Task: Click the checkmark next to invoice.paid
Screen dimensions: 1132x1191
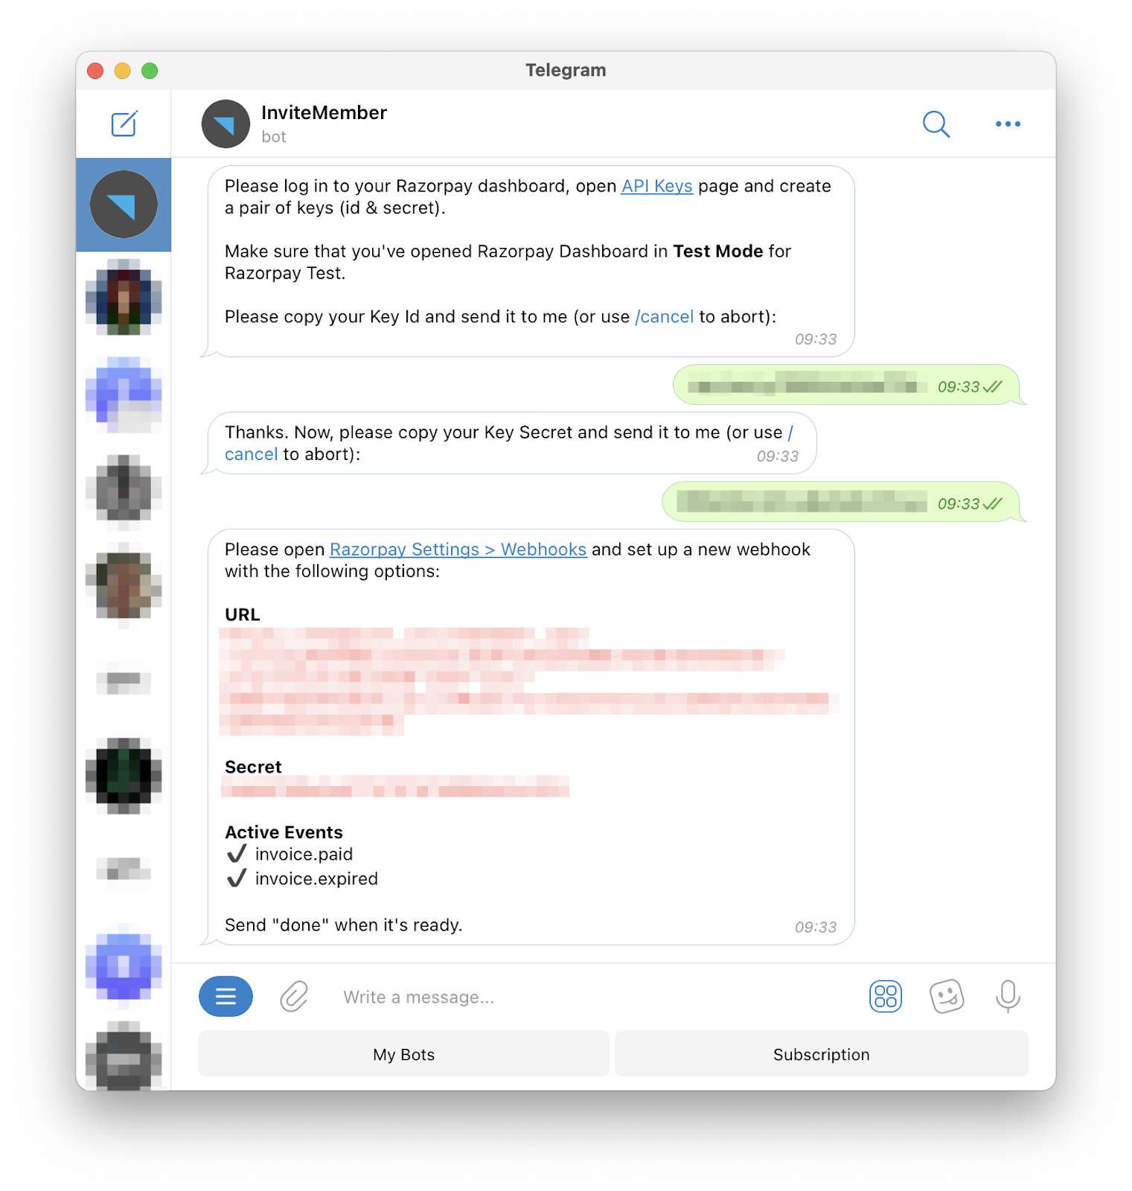Action: (237, 854)
